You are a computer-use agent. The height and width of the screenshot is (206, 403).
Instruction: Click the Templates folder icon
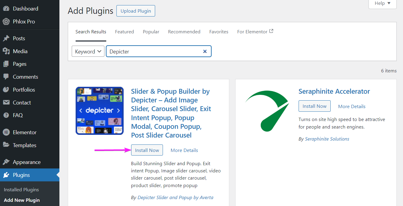click(x=6, y=145)
